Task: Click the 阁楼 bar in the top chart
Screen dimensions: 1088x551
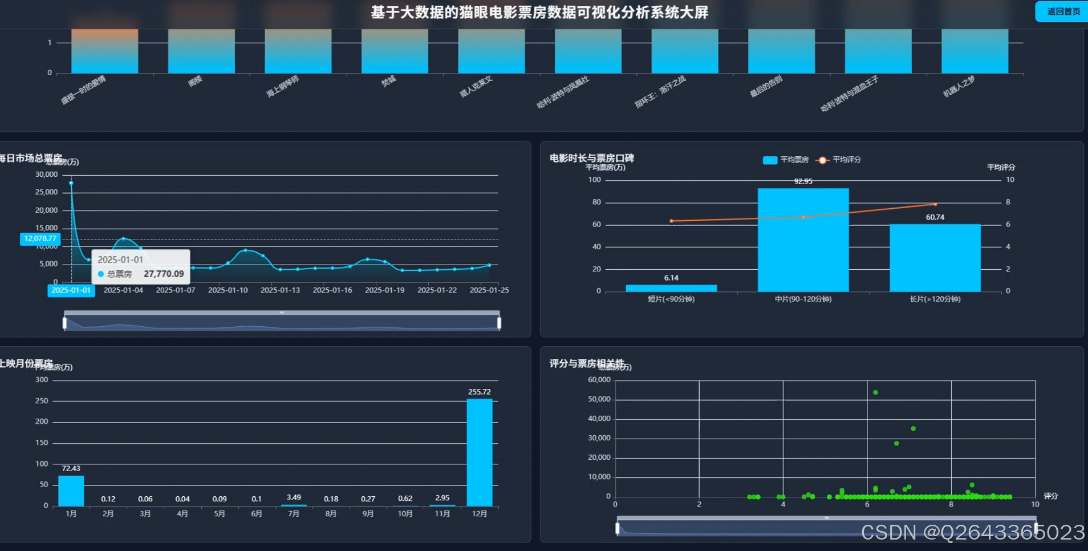Action: click(x=201, y=51)
